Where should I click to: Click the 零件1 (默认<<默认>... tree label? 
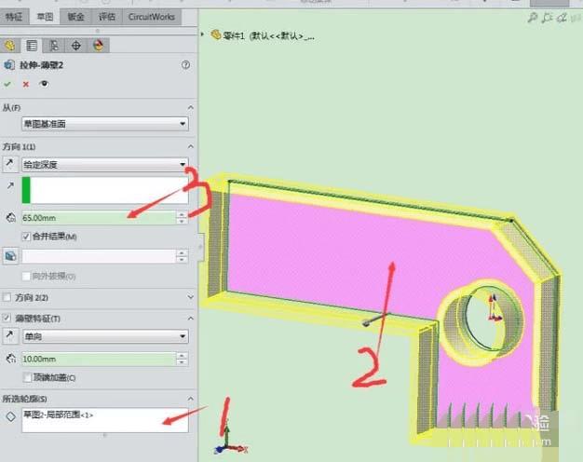point(269,36)
